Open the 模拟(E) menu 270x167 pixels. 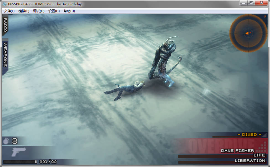[24, 11]
